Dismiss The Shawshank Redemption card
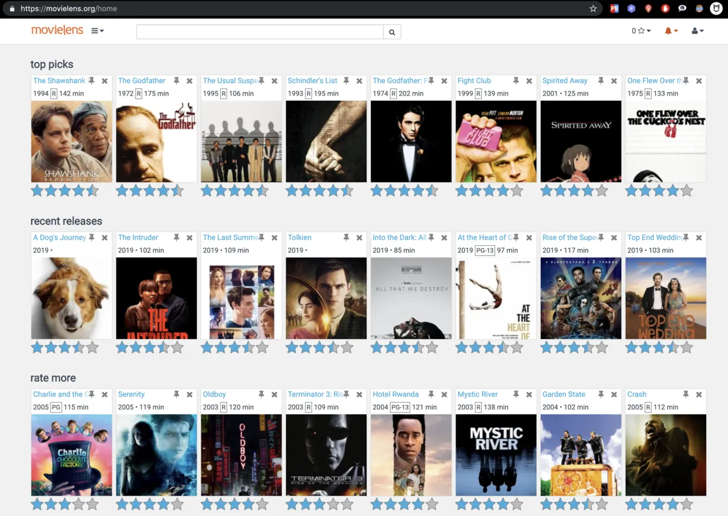 pyautogui.click(x=105, y=81)
